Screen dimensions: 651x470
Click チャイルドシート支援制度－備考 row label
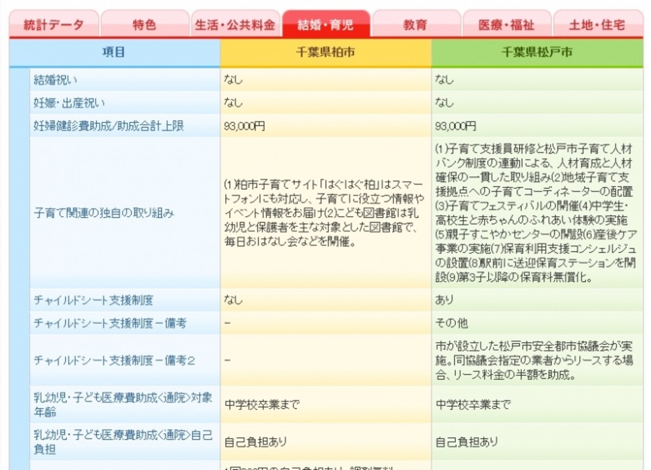point(110,323)
